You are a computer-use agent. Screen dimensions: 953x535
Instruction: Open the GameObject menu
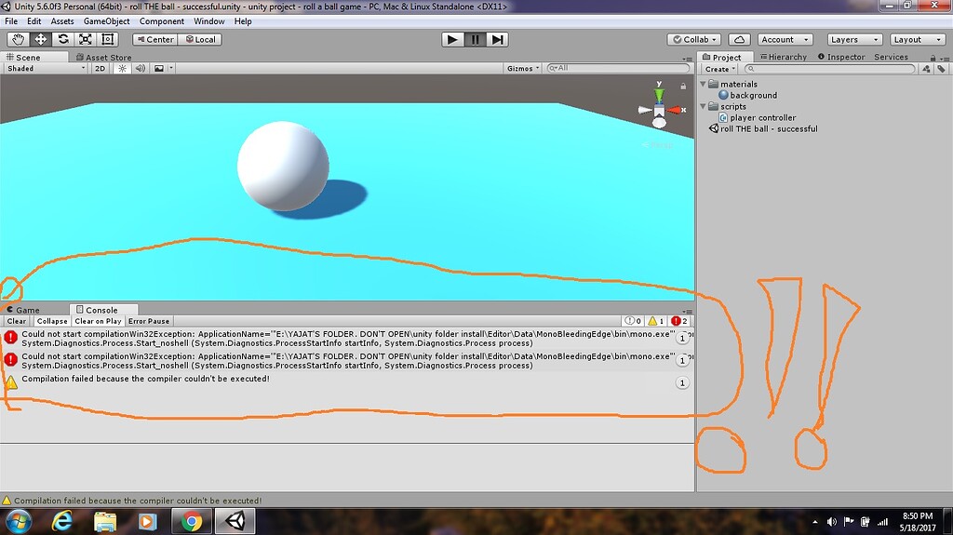106,21
